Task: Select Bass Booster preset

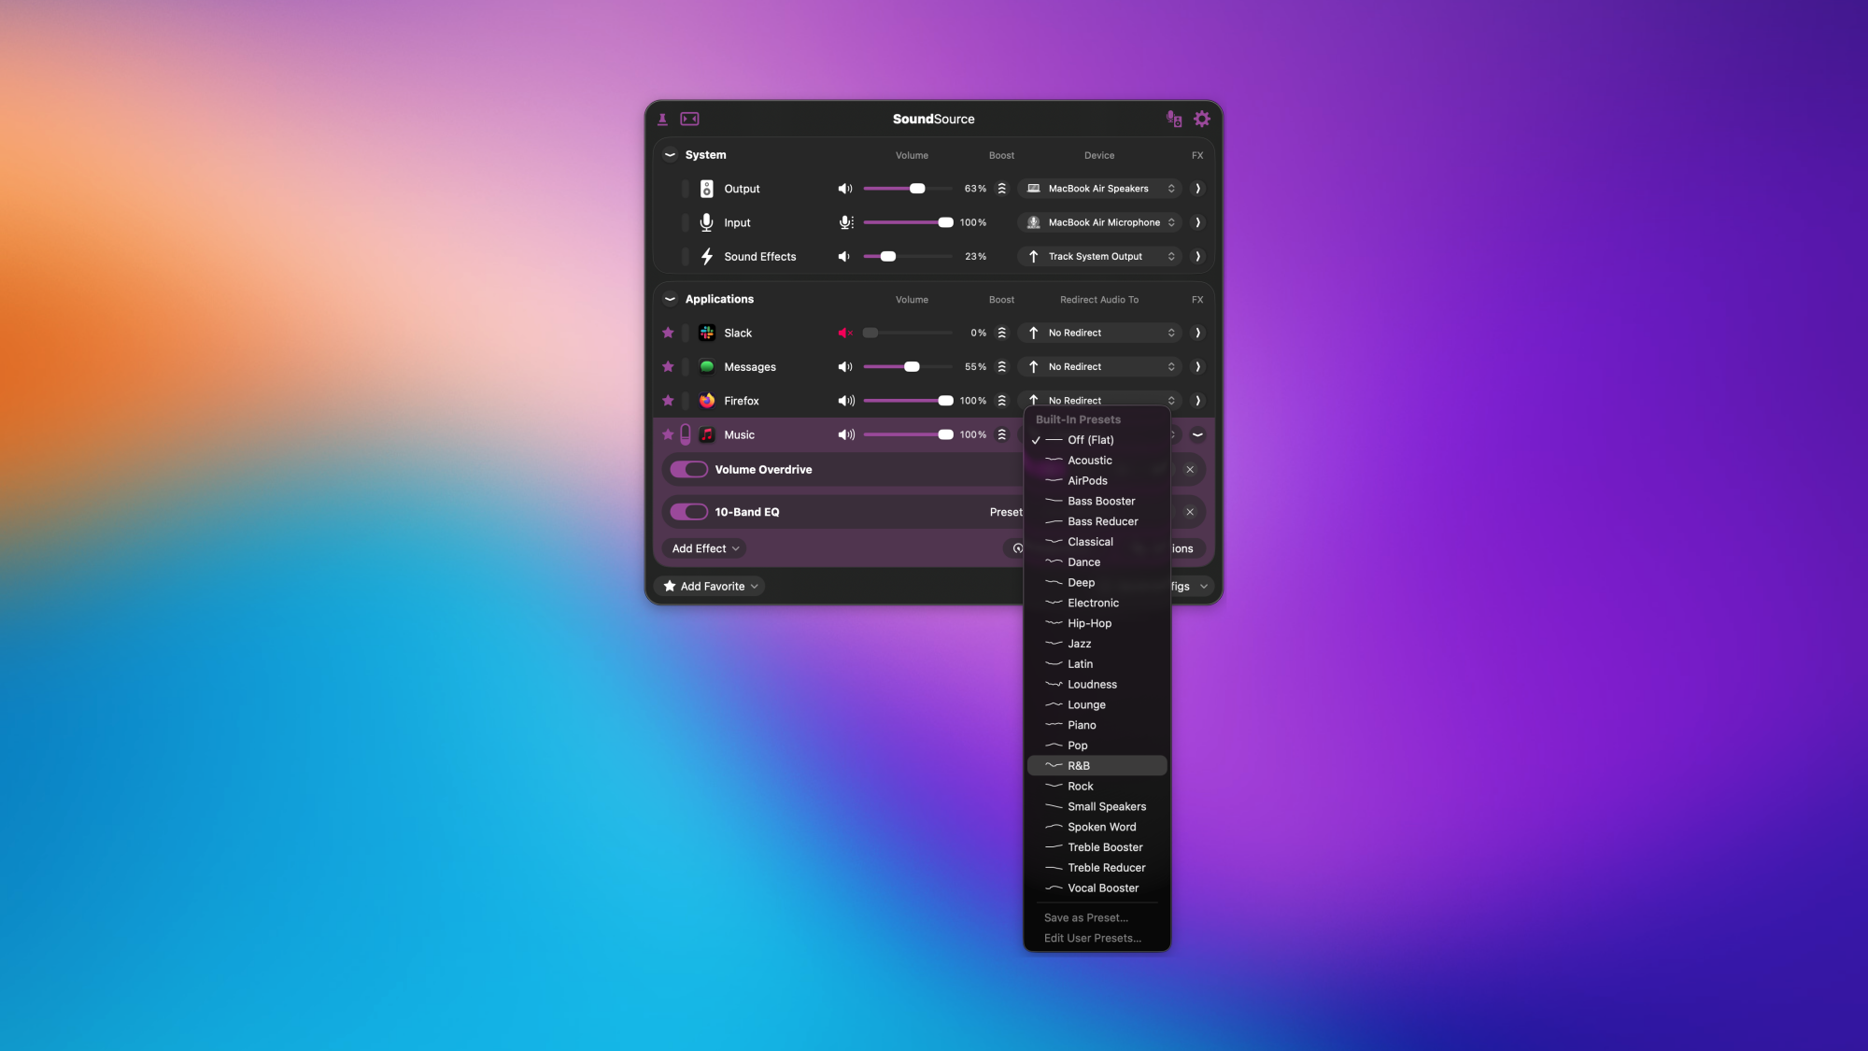Action: [1101, 502]
